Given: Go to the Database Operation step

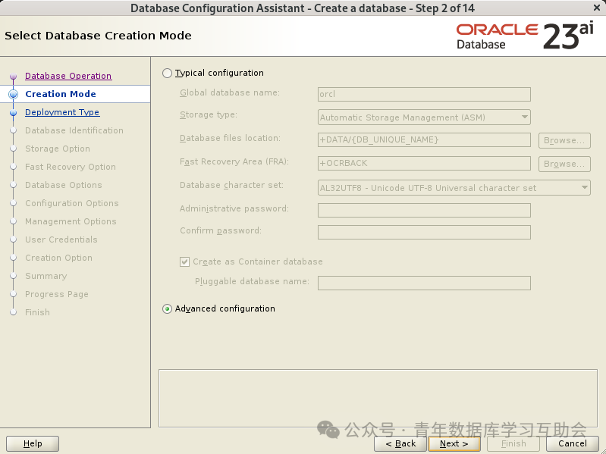Looking at the screenshot, I should 68,76.
